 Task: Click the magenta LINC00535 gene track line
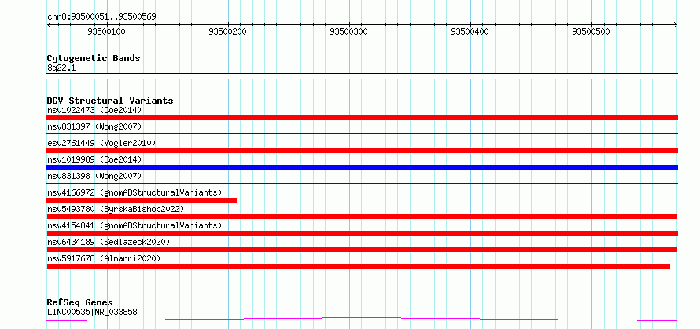click(362, 319)
